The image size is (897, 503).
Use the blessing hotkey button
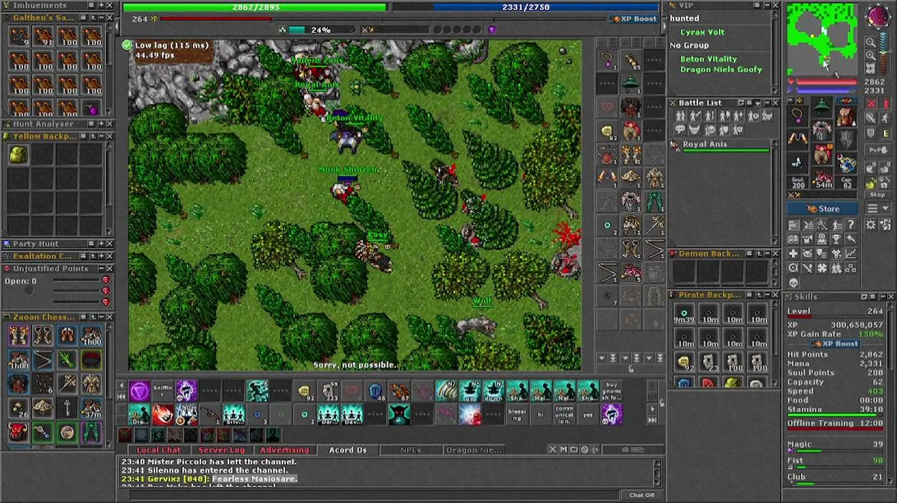518,414
